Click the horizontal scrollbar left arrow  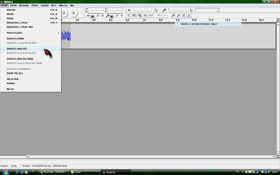point(28,157)
